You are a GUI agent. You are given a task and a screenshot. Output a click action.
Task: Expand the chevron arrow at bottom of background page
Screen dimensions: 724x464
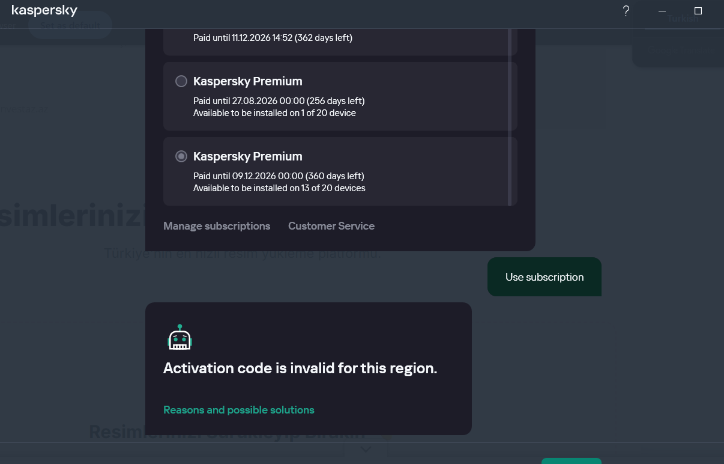coord(366,449)
